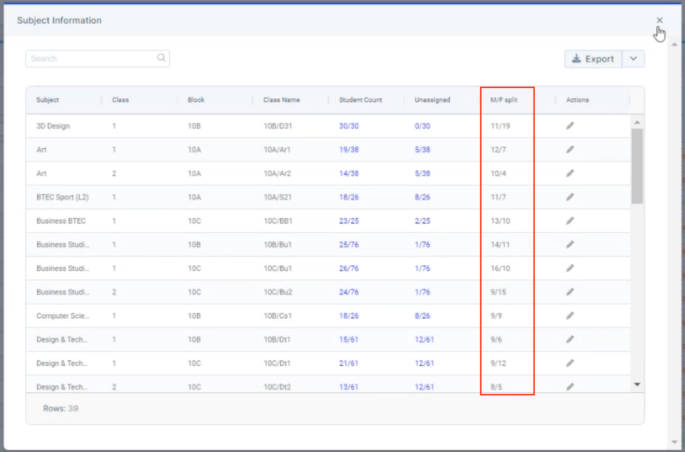Image resolution: width=685 pixels, height=452 pixels.
Task: Edit the Computer Science 10B/Cs1 class
Action: (x=570, y=316)
